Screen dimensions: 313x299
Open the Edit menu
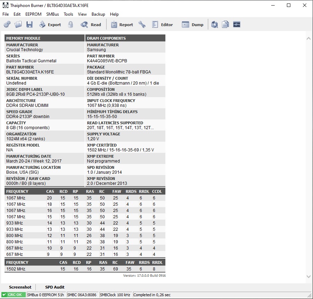coord(17,14)
